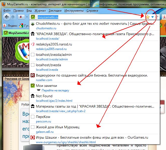Click the perscom.ru URL text
Image resolution: width=166 pixels, height=150 pixels.
coord(43,121)
